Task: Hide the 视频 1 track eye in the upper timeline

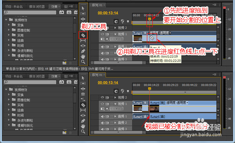Action: click(x=102, y=34)
